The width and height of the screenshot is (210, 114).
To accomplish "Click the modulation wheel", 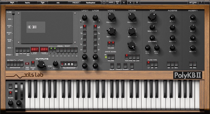I will pyautogui.click(x=22, y=91).
